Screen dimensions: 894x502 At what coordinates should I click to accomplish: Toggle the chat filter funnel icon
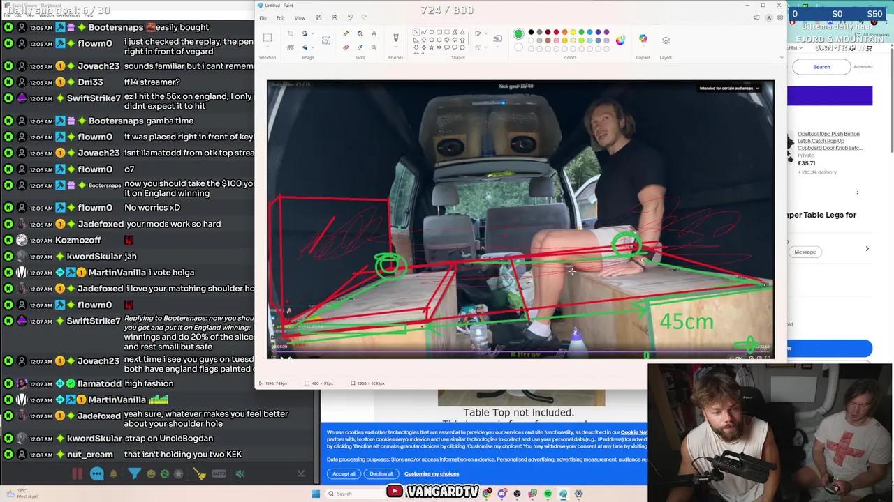coord(135,473)
